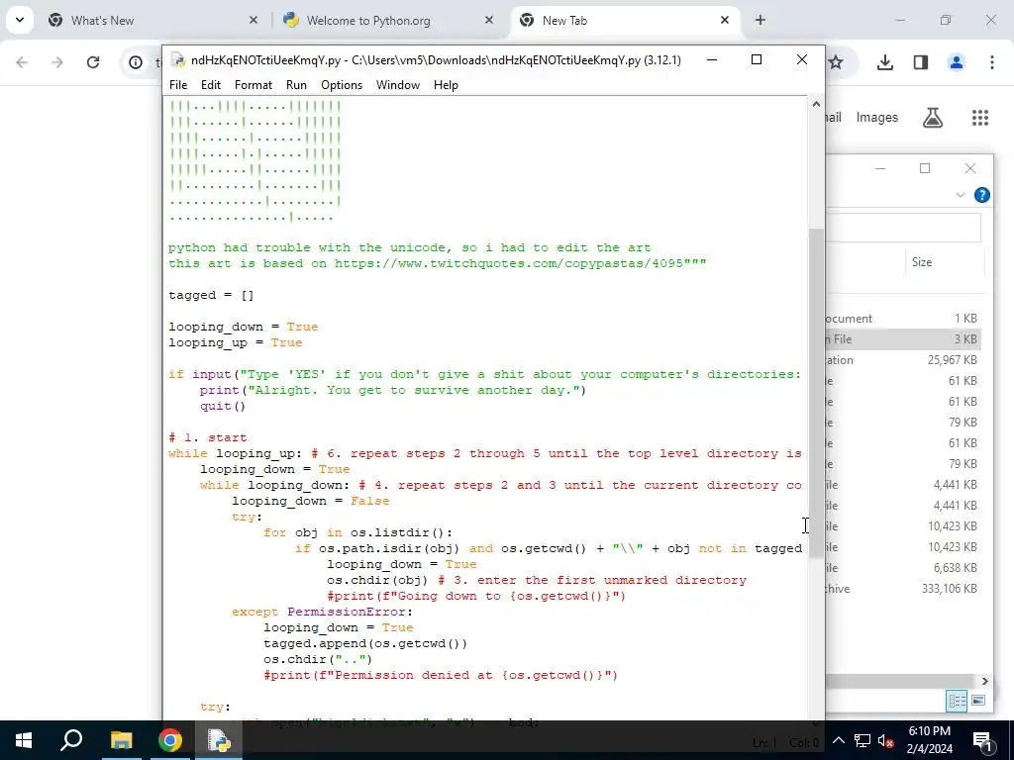View site information icon in address bar
Screen dimensions: 1014x760
tap(135, 62)
